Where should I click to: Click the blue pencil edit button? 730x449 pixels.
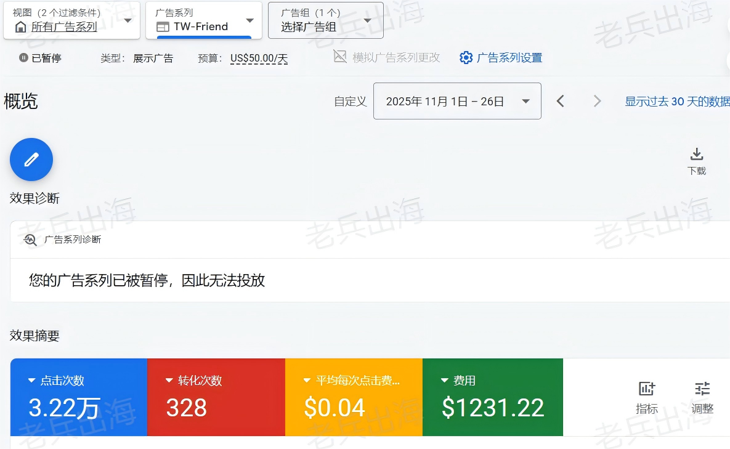tap(31, 160)
